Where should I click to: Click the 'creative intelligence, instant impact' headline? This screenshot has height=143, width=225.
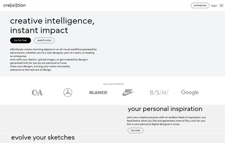click(52, 26)
